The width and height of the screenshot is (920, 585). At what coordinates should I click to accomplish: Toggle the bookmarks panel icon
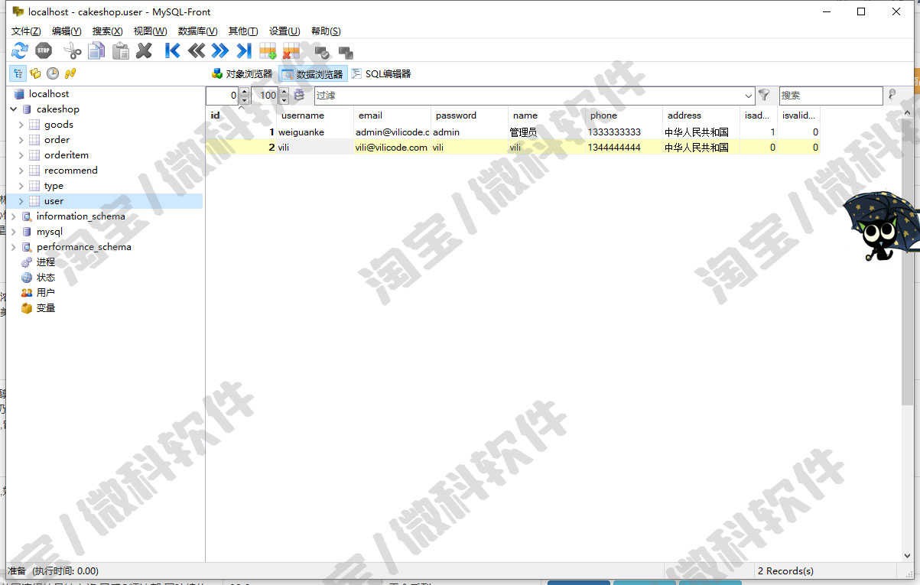pos(35,73)
